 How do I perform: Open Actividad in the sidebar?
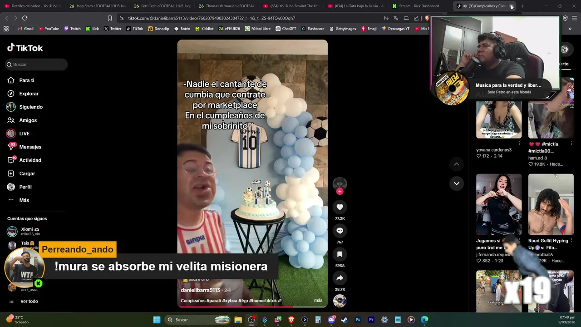click(30, 160)
